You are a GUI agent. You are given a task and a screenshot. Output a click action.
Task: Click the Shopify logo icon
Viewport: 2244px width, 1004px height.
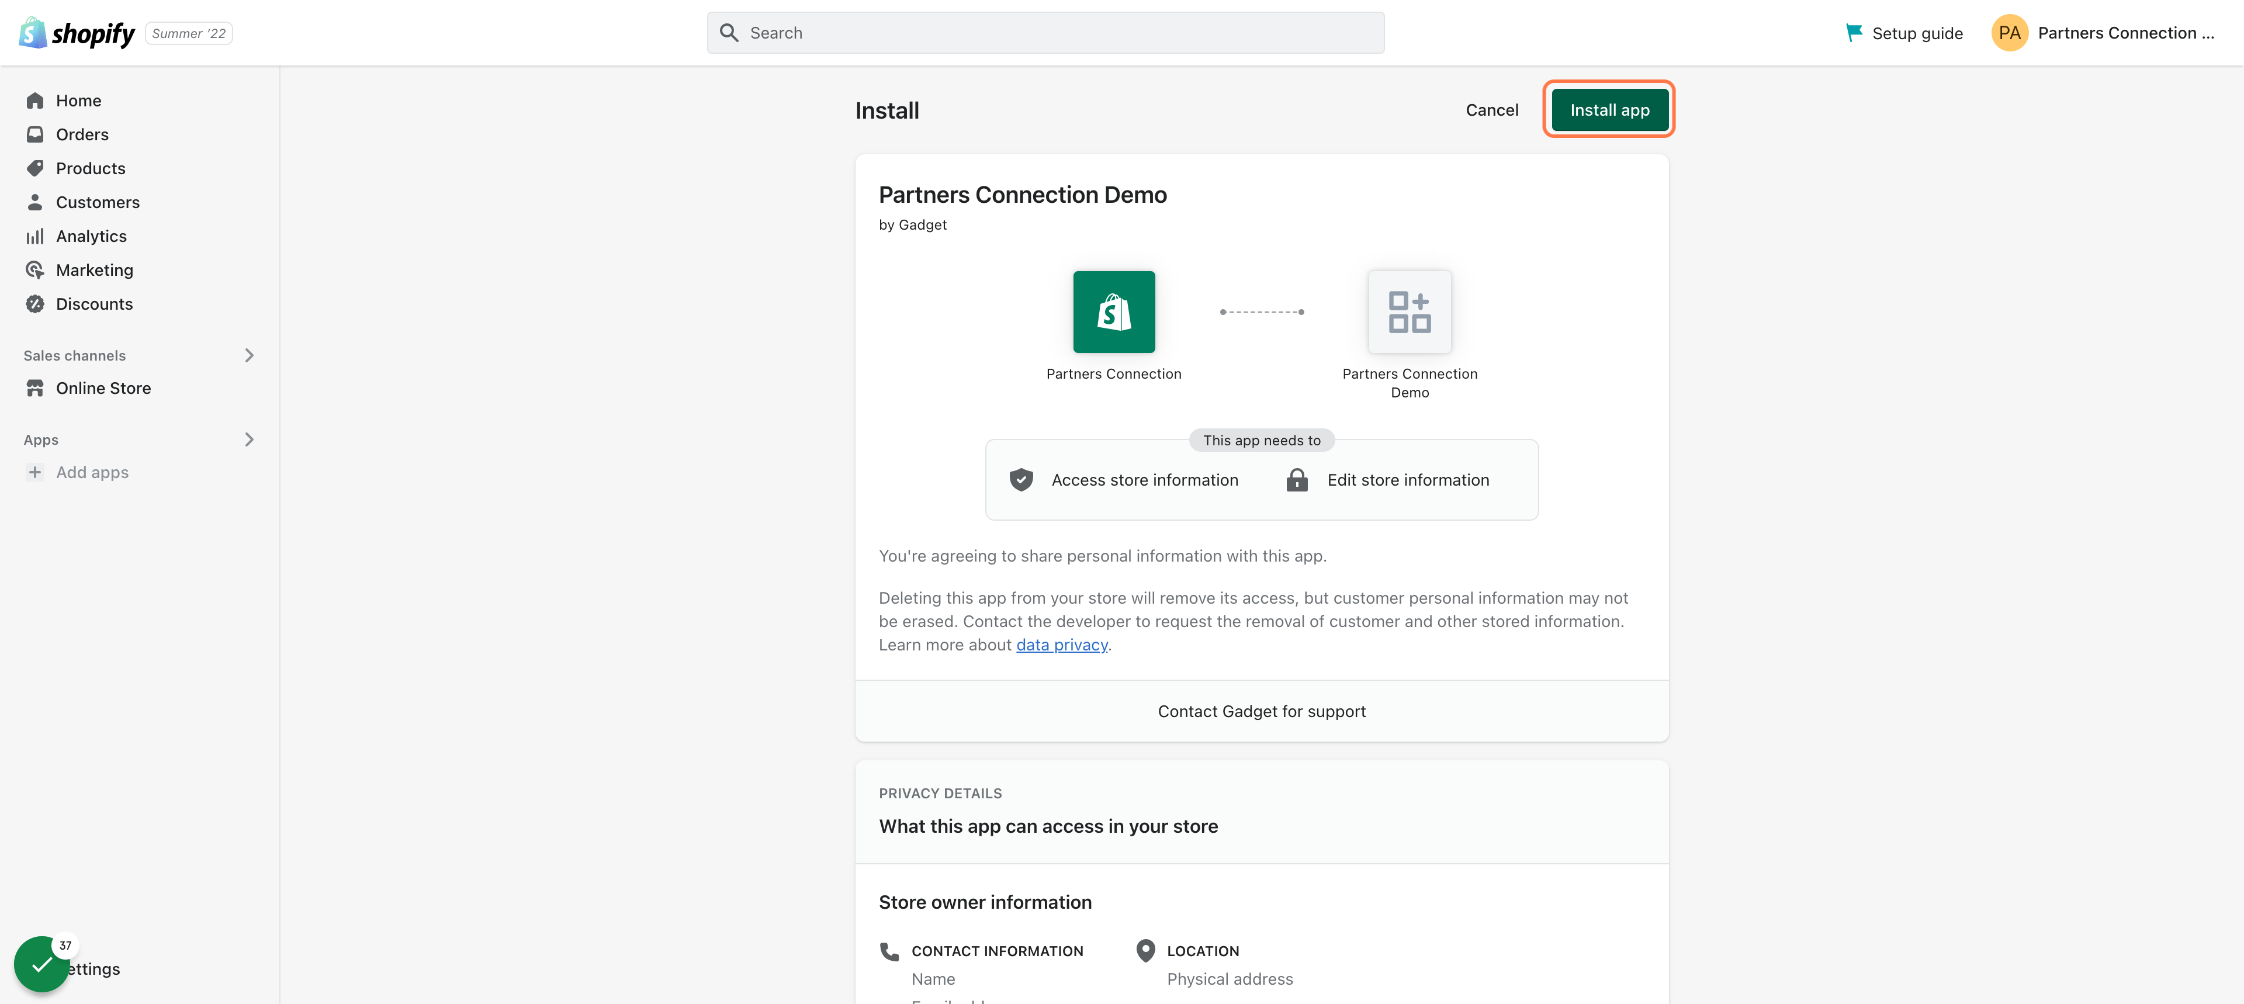click(33, 33)
